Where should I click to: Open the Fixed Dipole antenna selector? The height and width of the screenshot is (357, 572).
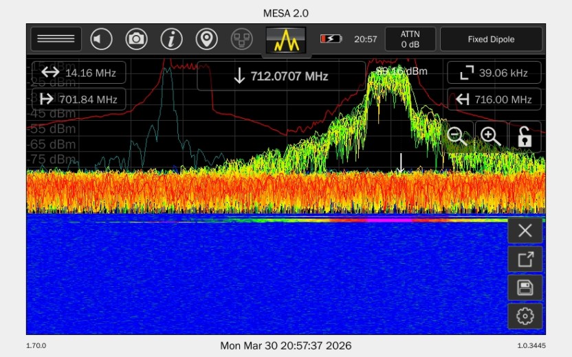click(x=491, y=39)
